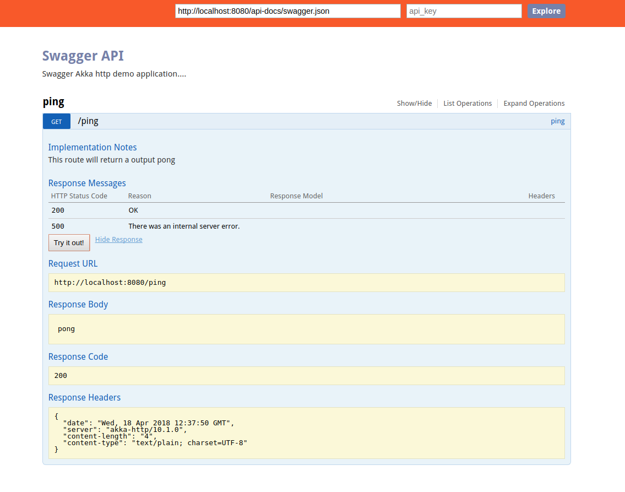Image resolution: width=625 pixels, height=492 pixels.
Task: Click the swagger.json URL input field
Action: (287, 11)
